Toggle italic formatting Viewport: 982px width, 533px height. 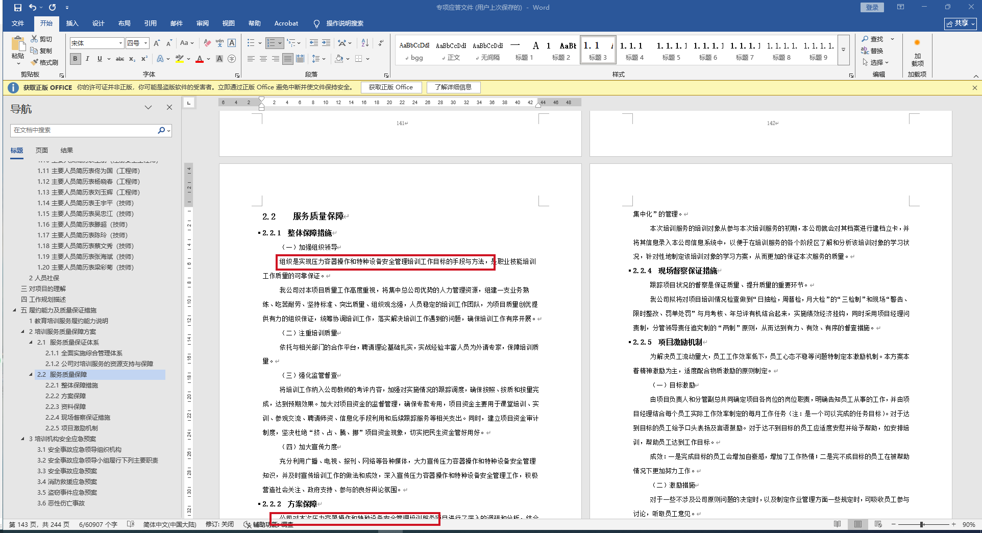(x=87, y=59)
